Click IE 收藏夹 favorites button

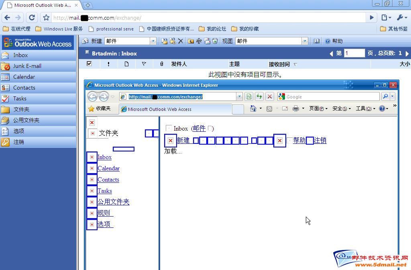pyautogui.click(x=100, y=108)
